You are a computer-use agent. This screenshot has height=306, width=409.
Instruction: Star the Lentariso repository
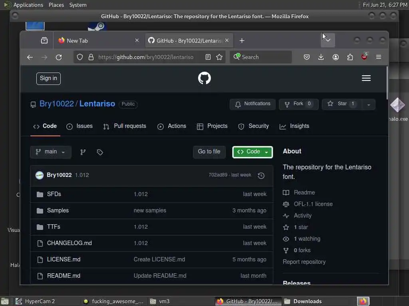(x=342, y=104)
